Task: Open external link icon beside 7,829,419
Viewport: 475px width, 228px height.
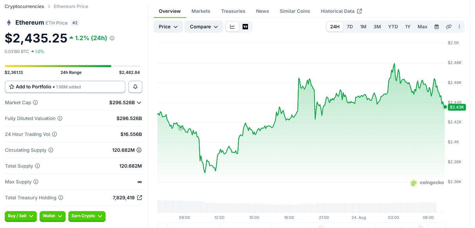Action: tap(139, 198)
